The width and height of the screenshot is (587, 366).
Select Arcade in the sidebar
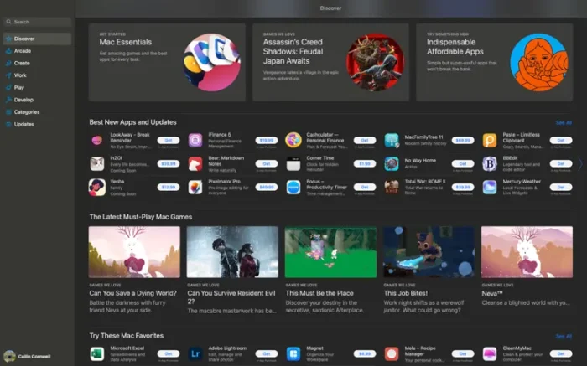37,51
